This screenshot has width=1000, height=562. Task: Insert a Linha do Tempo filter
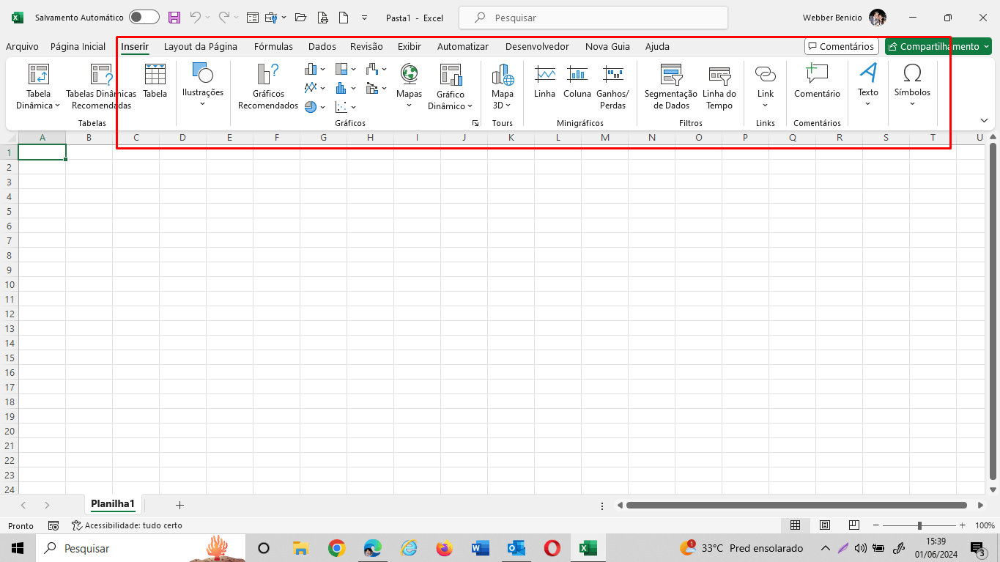pos(719,86)
